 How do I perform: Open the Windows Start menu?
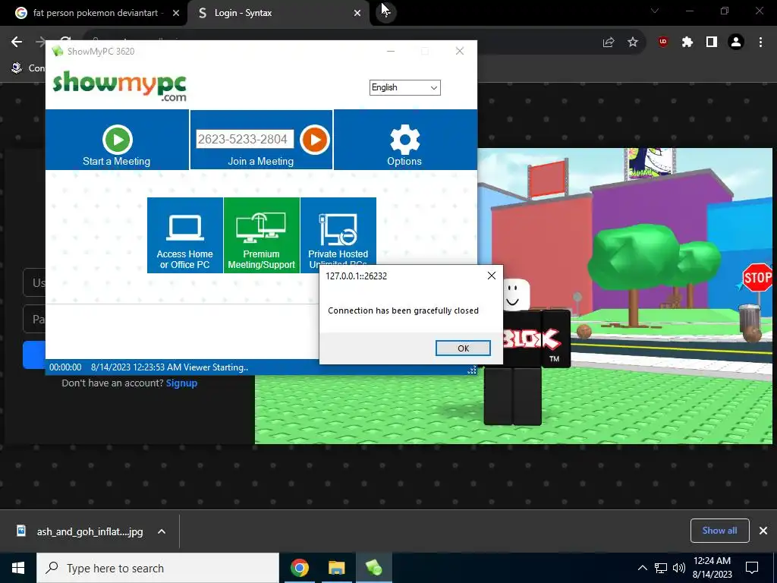pyautogui.click(x=18, y=568)
